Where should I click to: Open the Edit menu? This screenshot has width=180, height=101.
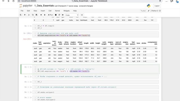(x=28, y=11)
